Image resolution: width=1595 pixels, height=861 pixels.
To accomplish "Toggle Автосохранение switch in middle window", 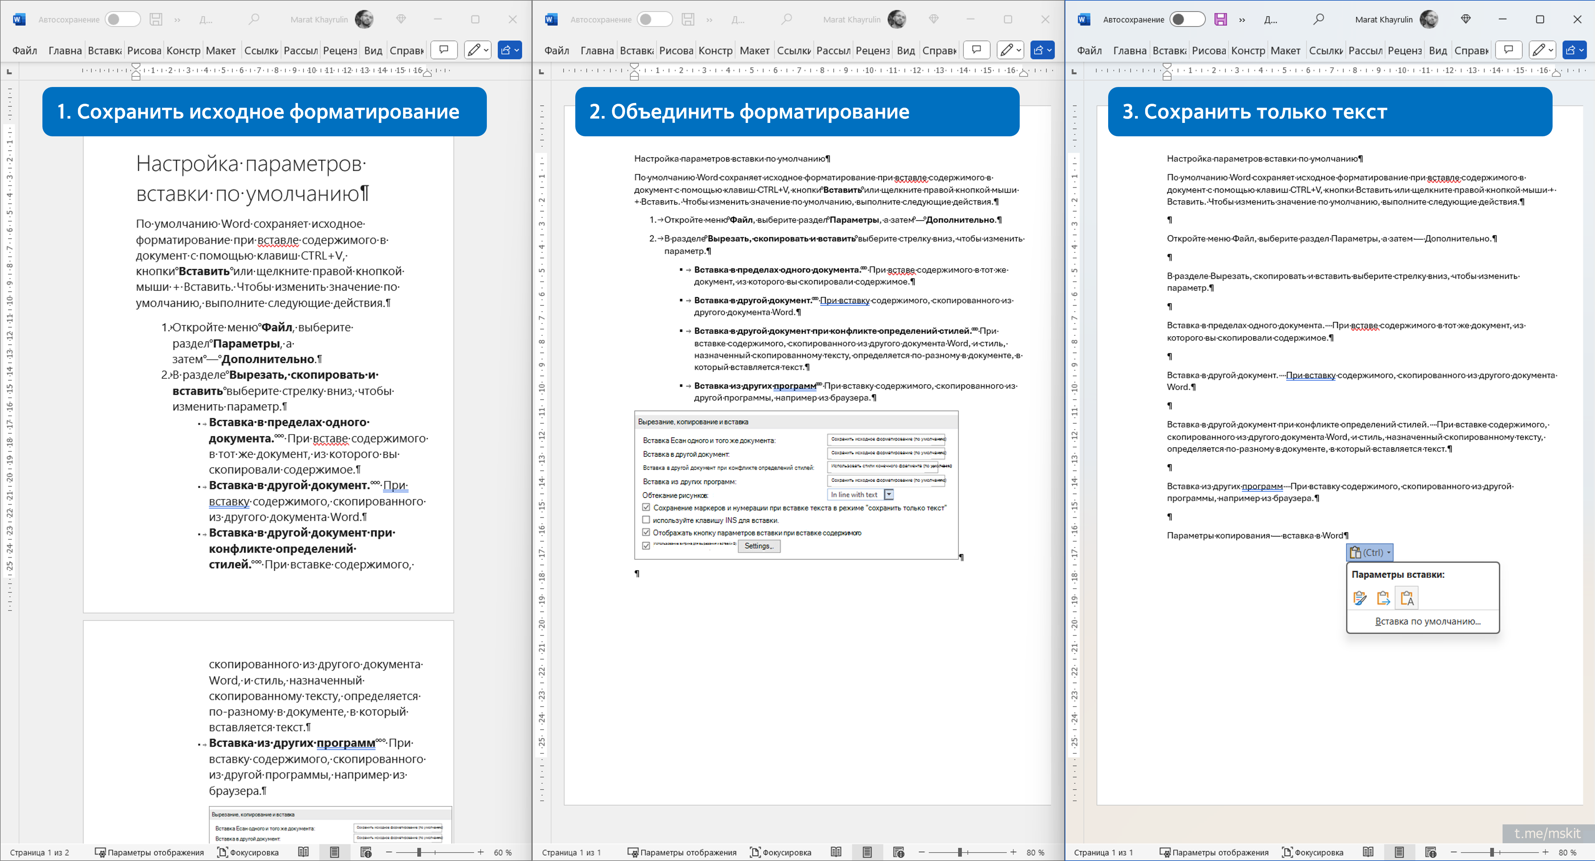I will point(654,19).
